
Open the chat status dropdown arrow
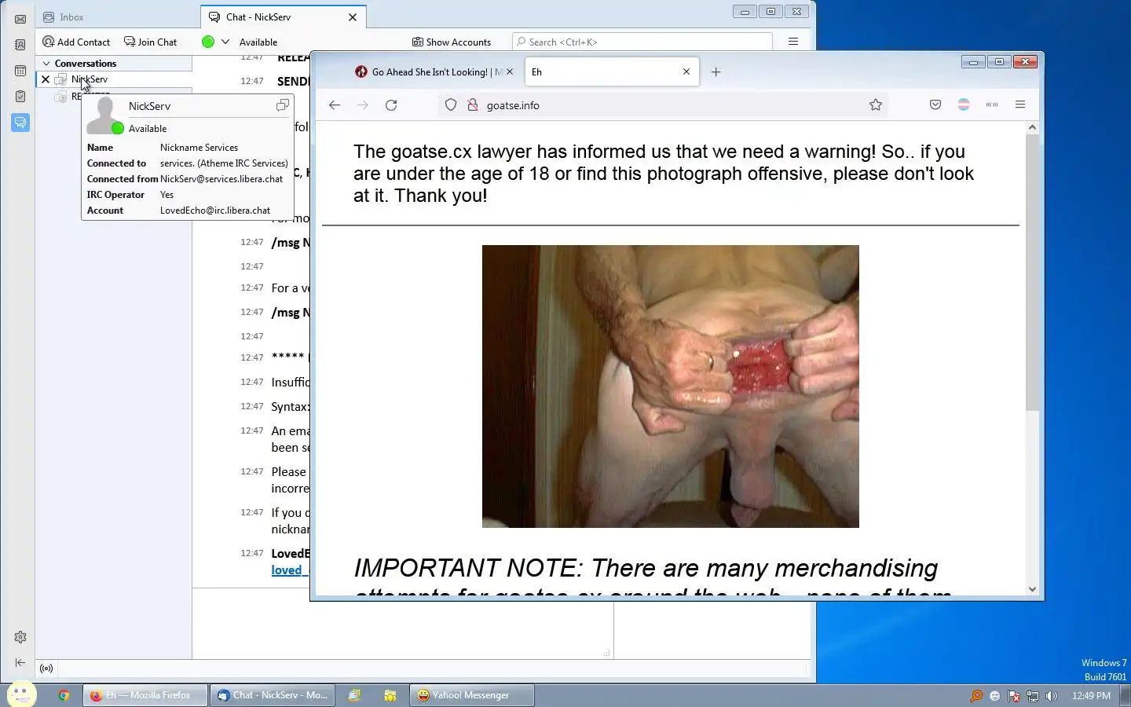225,42
